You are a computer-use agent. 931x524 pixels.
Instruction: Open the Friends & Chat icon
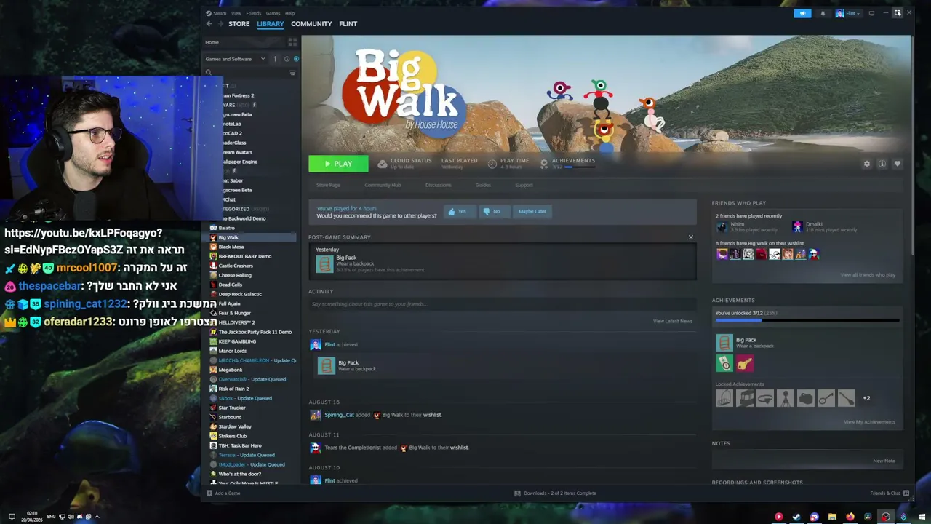[x=906, y=493]
